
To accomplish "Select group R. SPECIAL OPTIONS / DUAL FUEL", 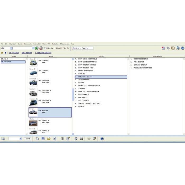I will tap(101, 104).
